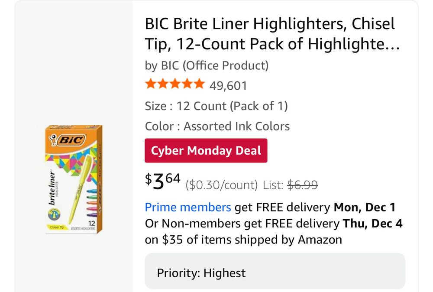Viewport: 433px width, 292px height.
Task: Click the Color: Assorted Ink Colors text
Action: pyautogui.click(x=217, y=127)
